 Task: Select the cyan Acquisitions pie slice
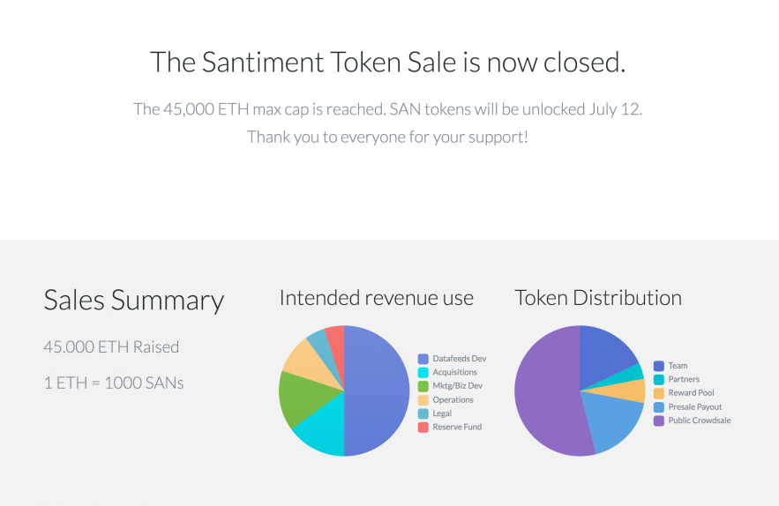[x=322, y=434]
